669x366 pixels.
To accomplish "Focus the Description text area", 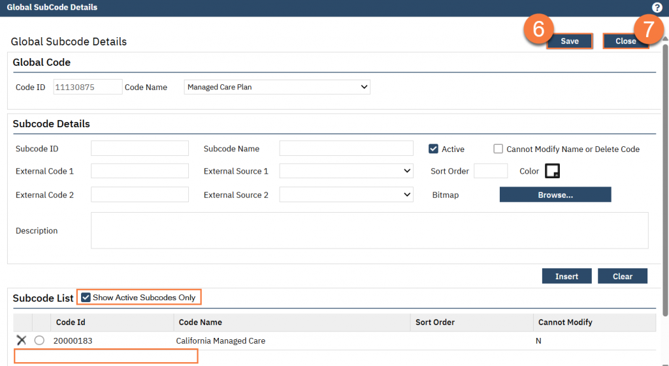I will pos(369,230).
